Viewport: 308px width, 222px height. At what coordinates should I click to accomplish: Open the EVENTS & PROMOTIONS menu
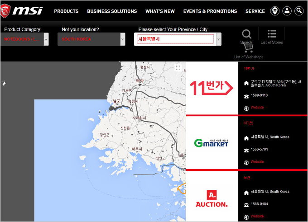click(x=210, y=11)
